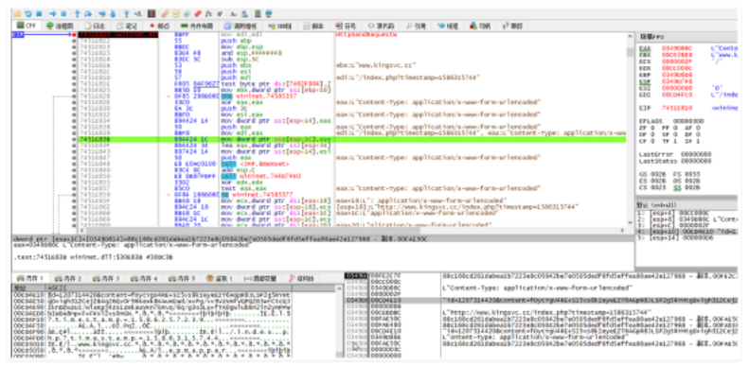This screenshot has width=749, height=366.
Task: Open the 内存布局 memory map tab
Action: click(x=196, y=26)
